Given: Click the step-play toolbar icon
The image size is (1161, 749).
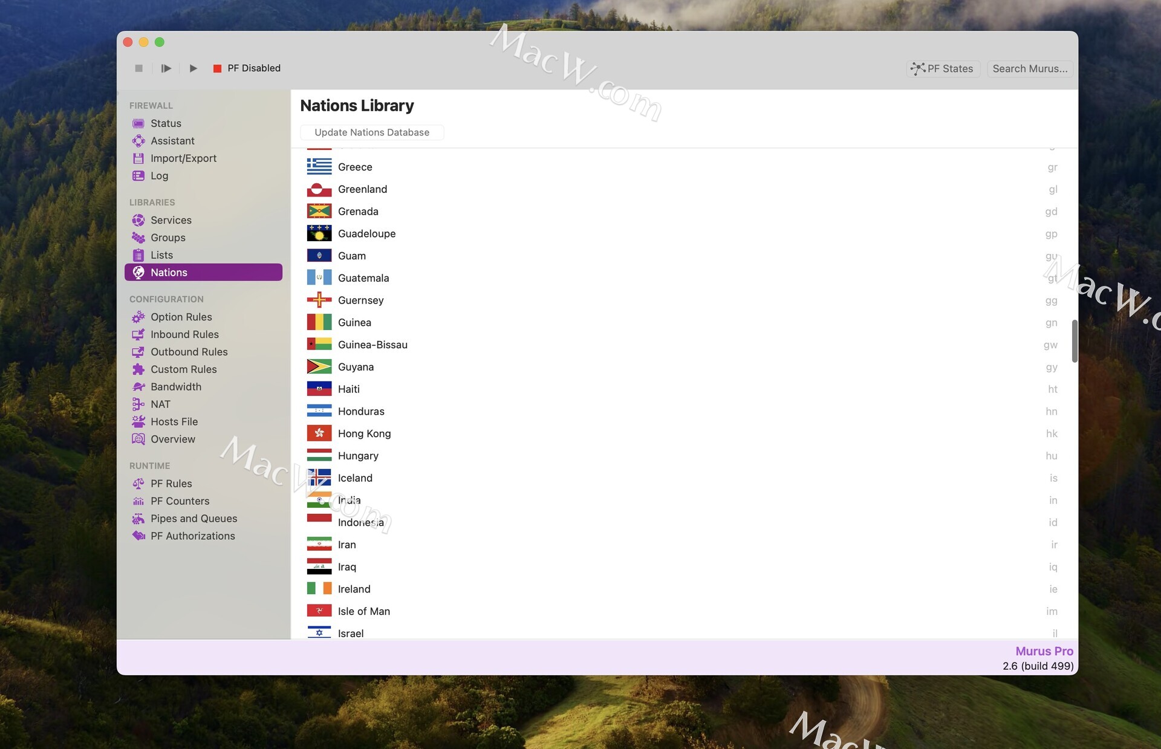Looking at the screenshot, I should (x=166, y=68).
